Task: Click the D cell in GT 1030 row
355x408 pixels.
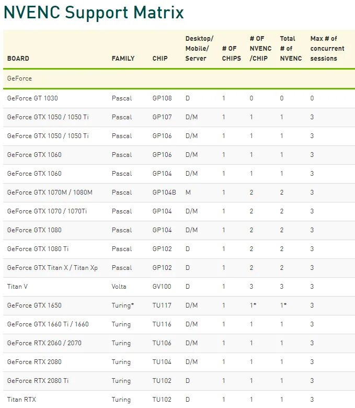Action: click(x=188, y=98)
